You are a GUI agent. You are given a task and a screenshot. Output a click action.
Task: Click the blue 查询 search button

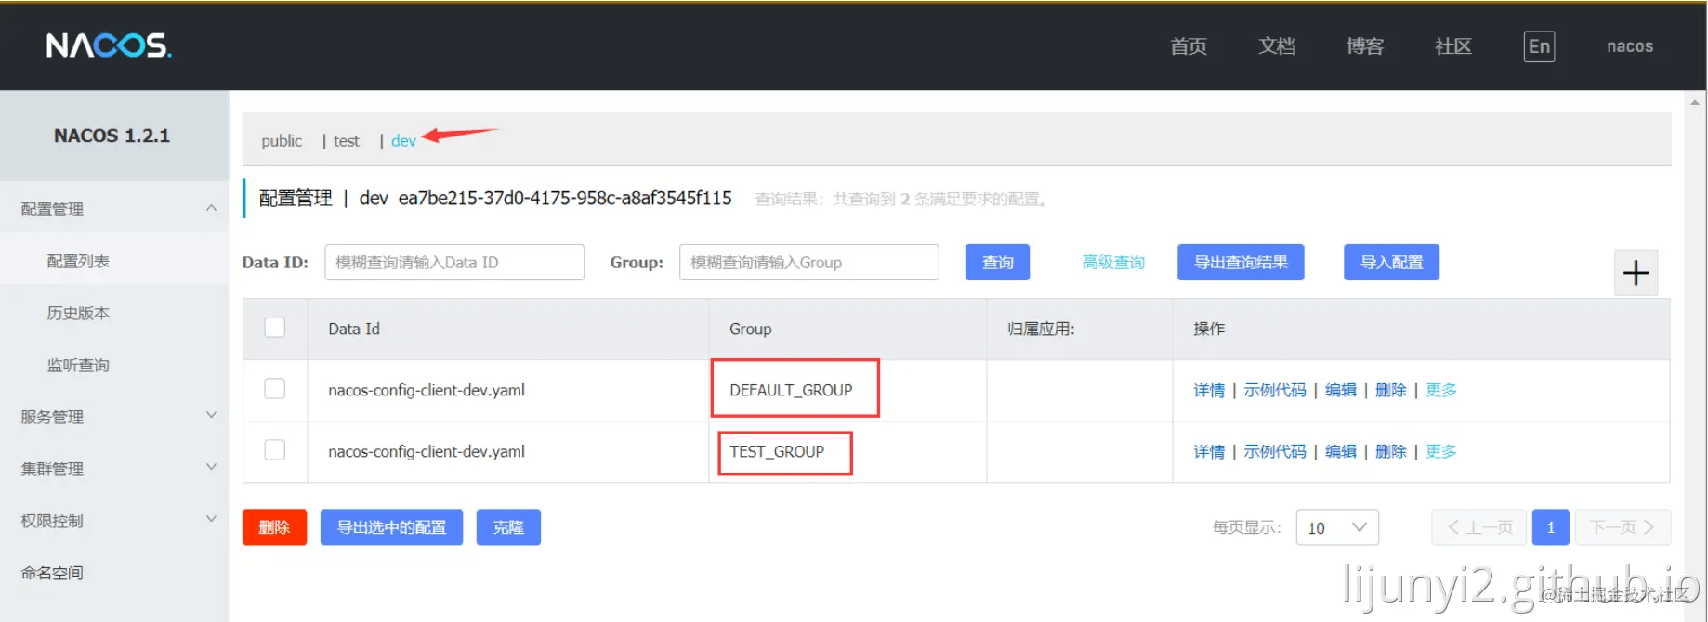pos(997,263)
